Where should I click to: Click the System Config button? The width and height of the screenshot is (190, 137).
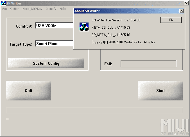tap(46, 63)
